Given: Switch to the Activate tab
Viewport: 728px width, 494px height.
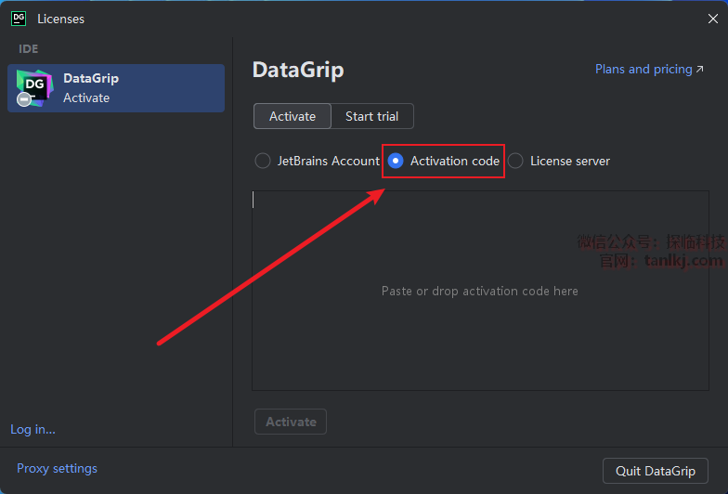Looking at the screenshot, I should click(292, 116).
